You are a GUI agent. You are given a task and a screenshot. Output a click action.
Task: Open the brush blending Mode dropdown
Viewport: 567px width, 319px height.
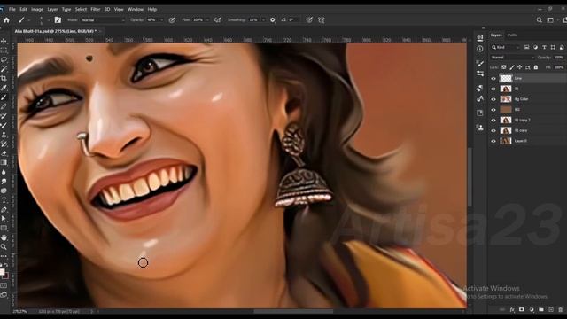pyautogui.click(x=103, y=20)
